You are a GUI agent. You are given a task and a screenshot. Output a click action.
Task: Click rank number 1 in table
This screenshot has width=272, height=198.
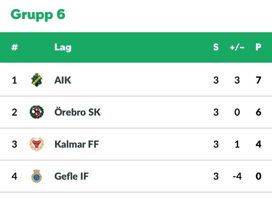pos(15,80)
